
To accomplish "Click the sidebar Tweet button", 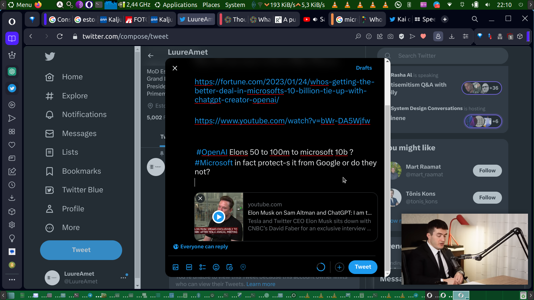I will tap(81, 250).
